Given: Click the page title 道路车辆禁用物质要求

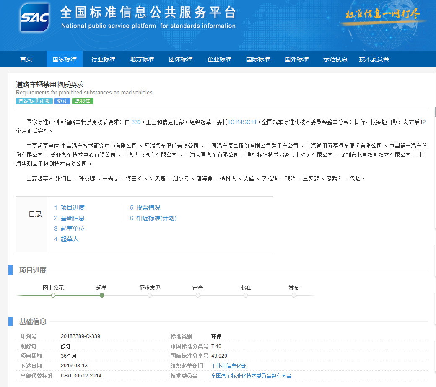Looking at the screenshot, I should [50, 85].
